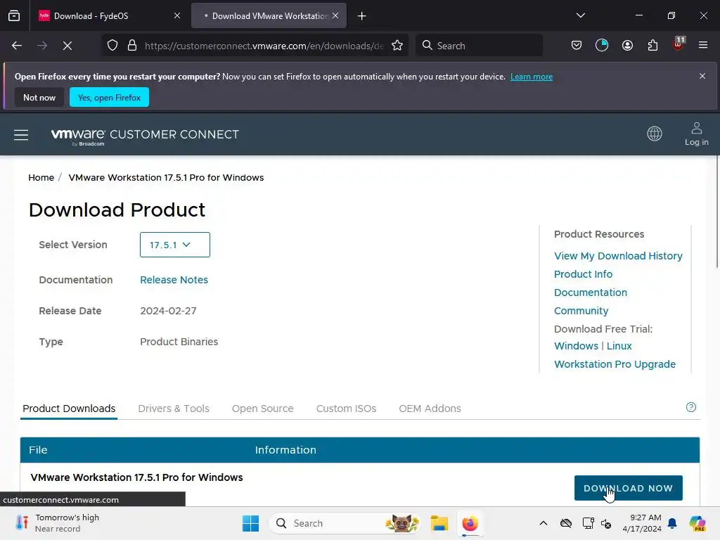Open View My Download History link
The width and height of the screenshot is (720, 540).
tap(618, 256)
